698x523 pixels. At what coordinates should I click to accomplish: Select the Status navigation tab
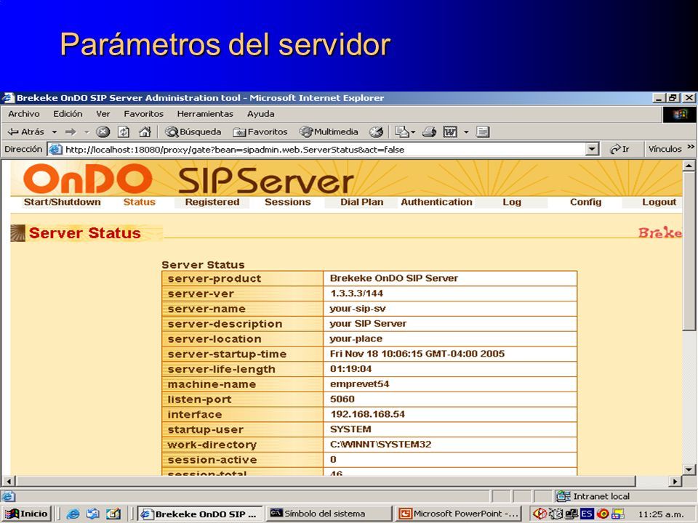point(140,202)
